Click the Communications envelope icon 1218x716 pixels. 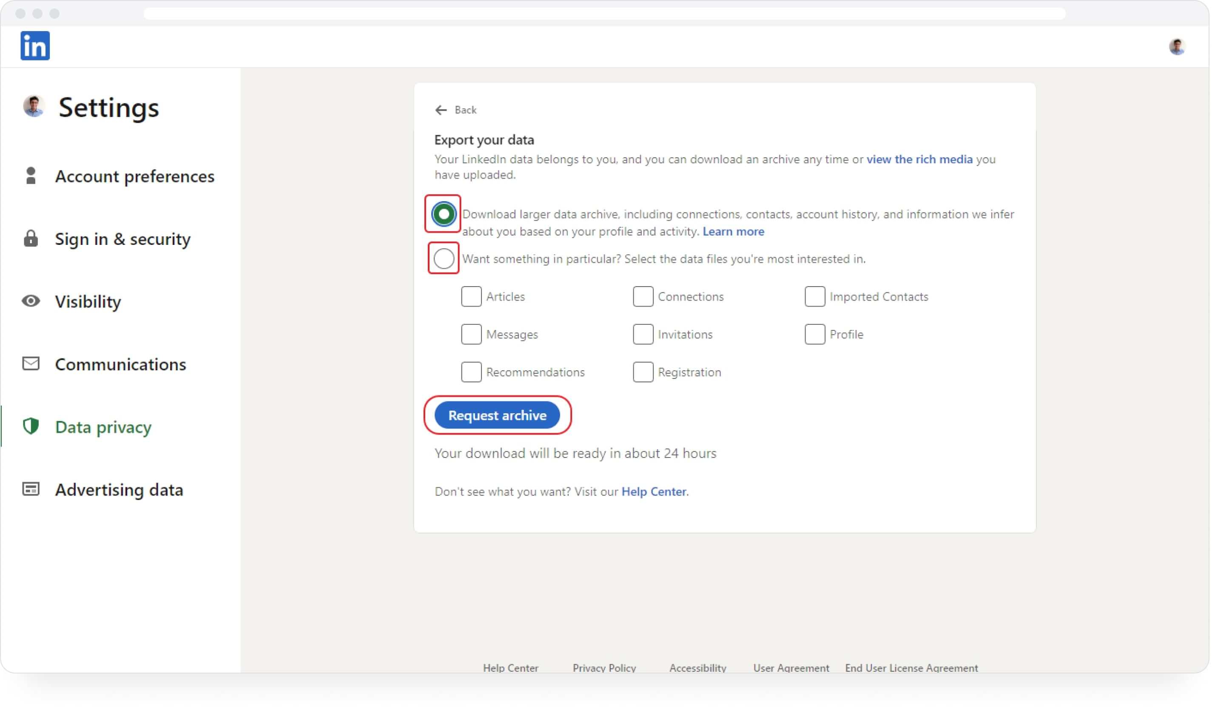pos(31,364)
